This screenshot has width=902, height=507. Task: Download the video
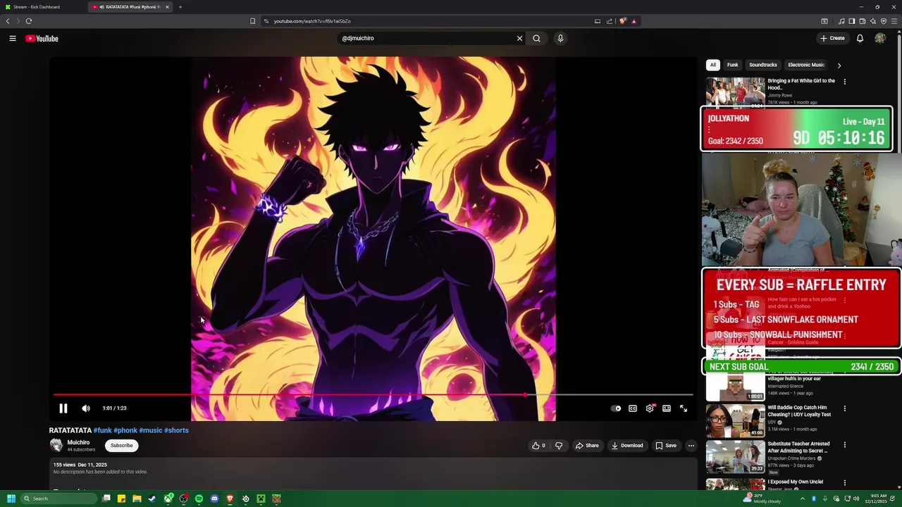(627, 446)
